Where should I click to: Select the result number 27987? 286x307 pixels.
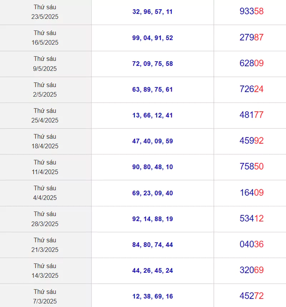click(251, 38)
